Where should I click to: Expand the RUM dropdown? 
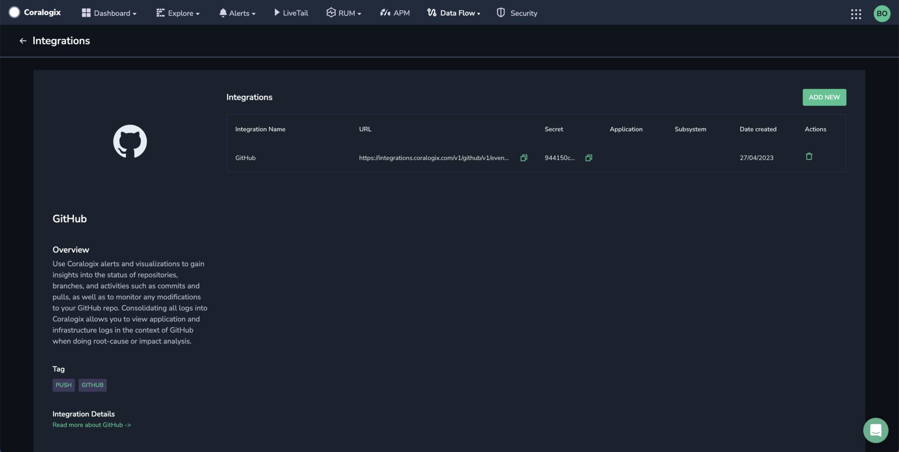pyautogui.click(x=344, y=13)
